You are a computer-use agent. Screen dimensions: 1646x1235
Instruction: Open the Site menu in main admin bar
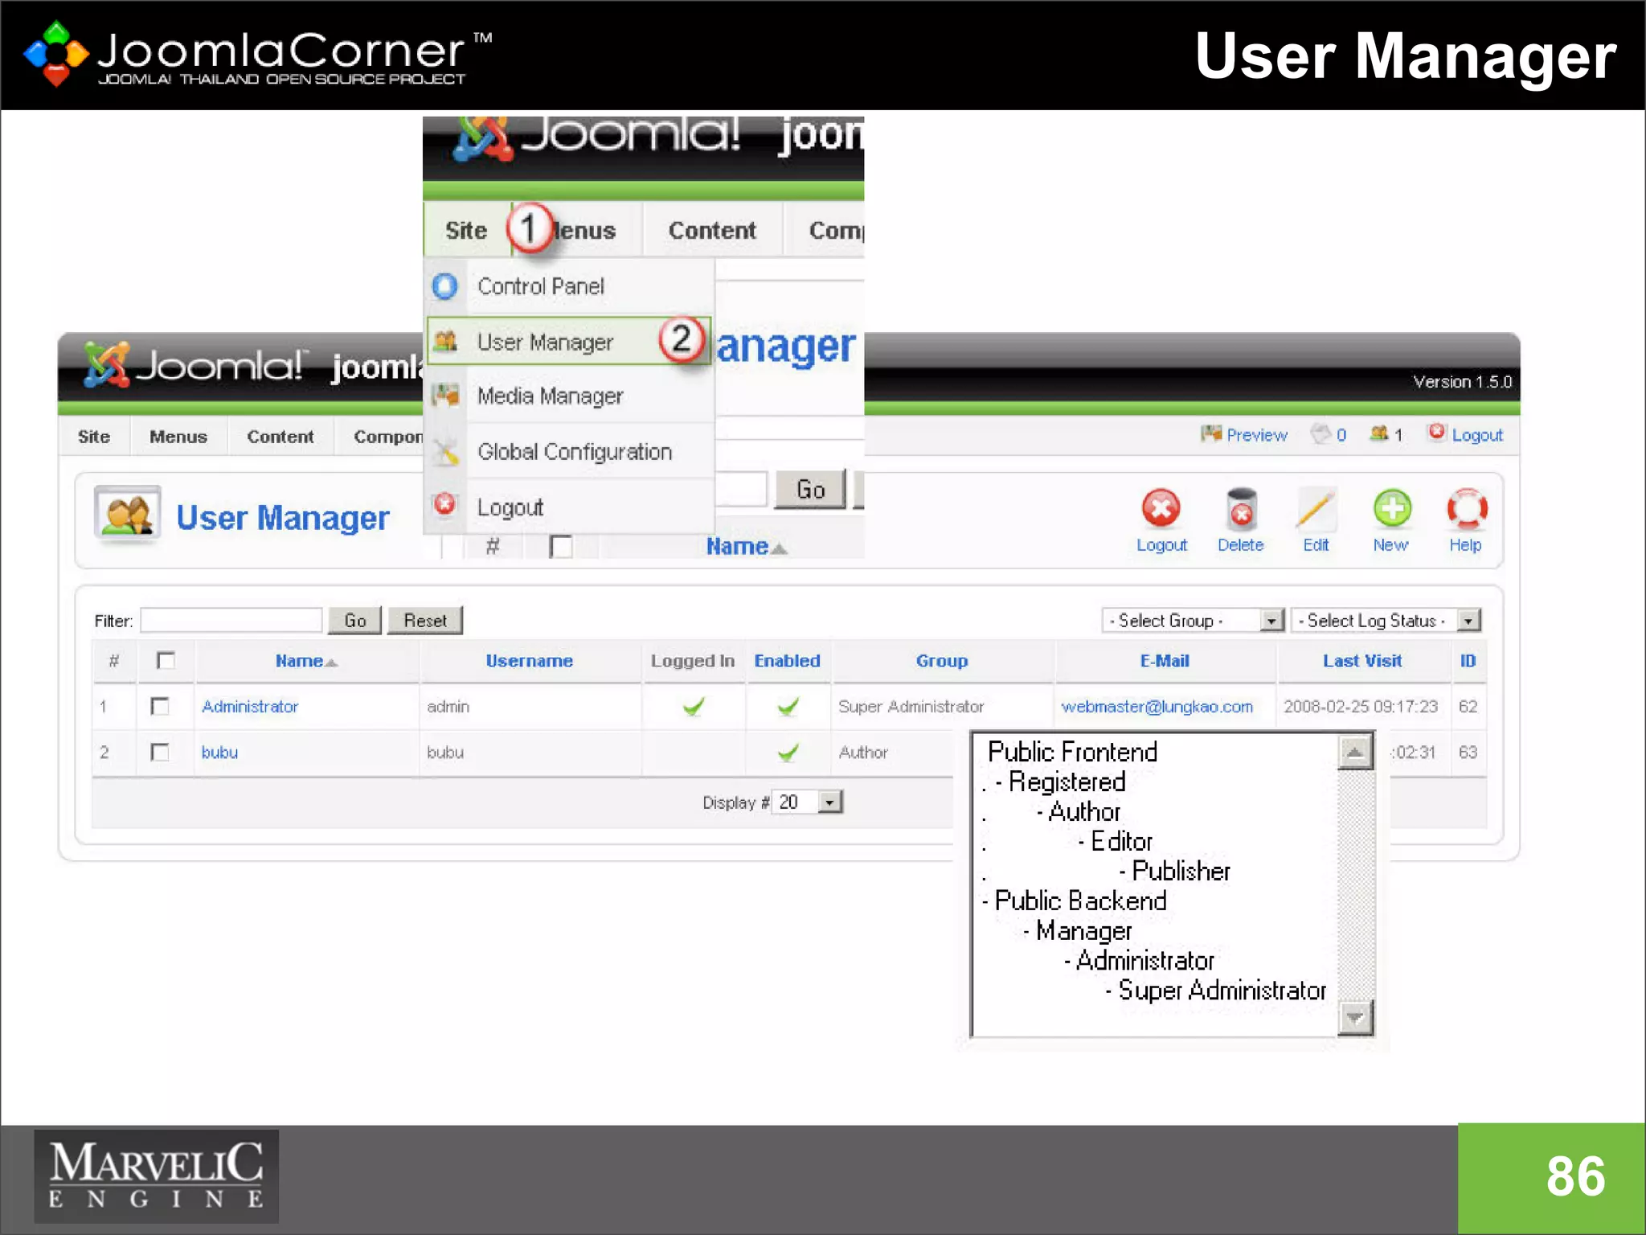point(94,437)
